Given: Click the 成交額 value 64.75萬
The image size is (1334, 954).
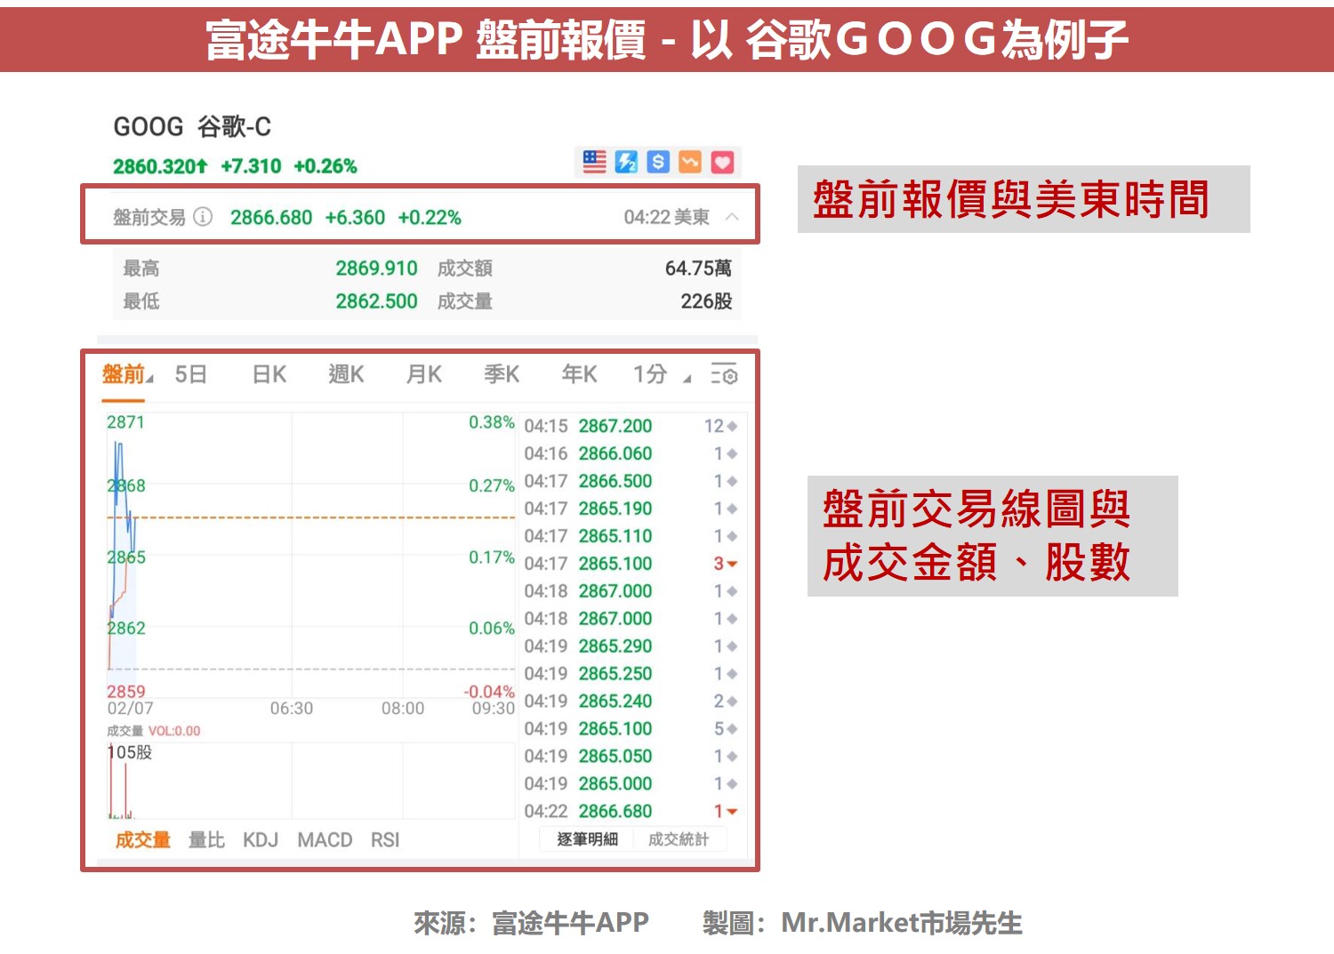Looking at the screenshot, I should (698, 269).
